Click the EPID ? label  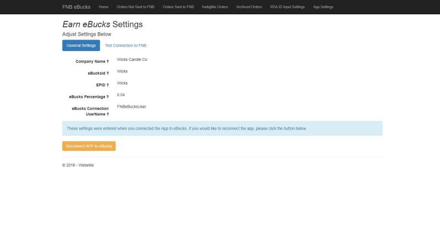pos(102,85)
